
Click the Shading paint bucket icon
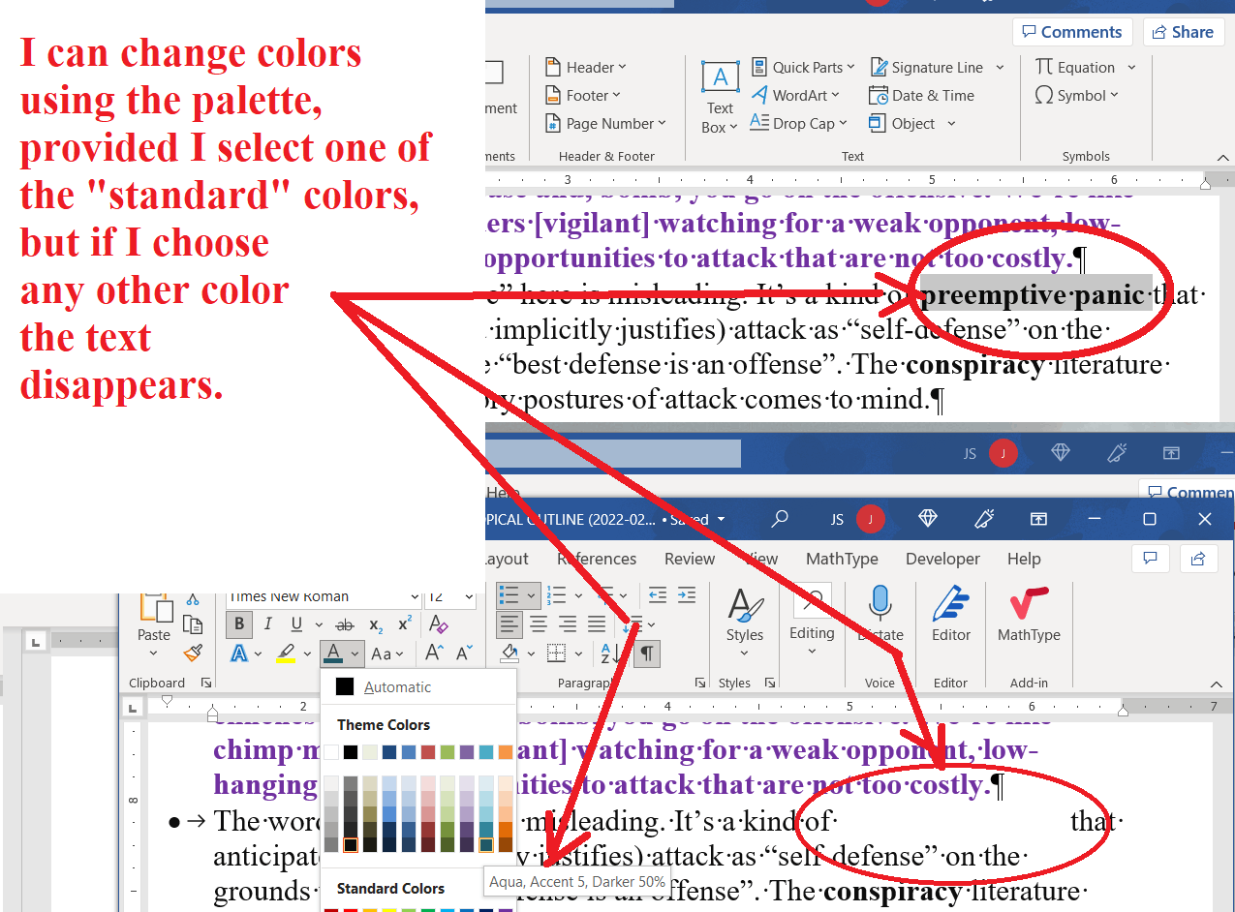point(509,654)
